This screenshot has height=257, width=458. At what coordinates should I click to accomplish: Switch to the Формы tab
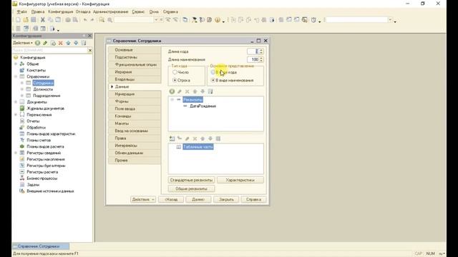(135, 101)
